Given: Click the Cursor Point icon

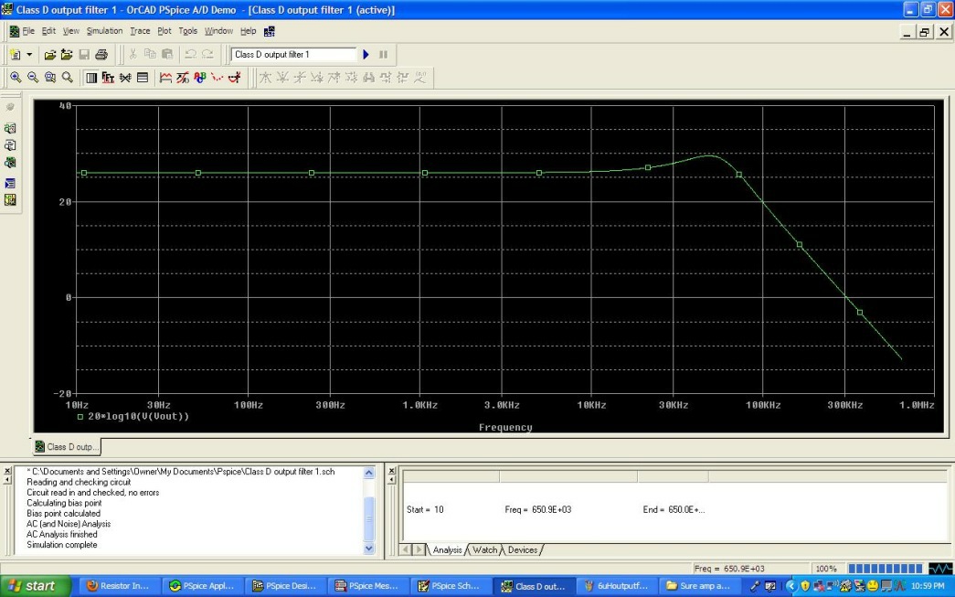Looking at the screenshot, I should pos(351,78).
